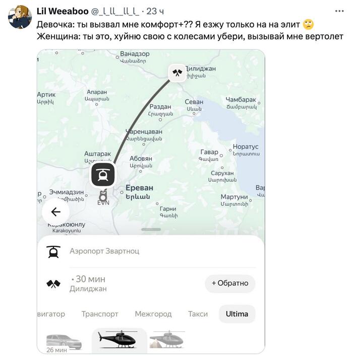This screenshot has height=358, width=353.
Task: Tap the finish flags icon beside Дилиджан
Action: (53, 284)
